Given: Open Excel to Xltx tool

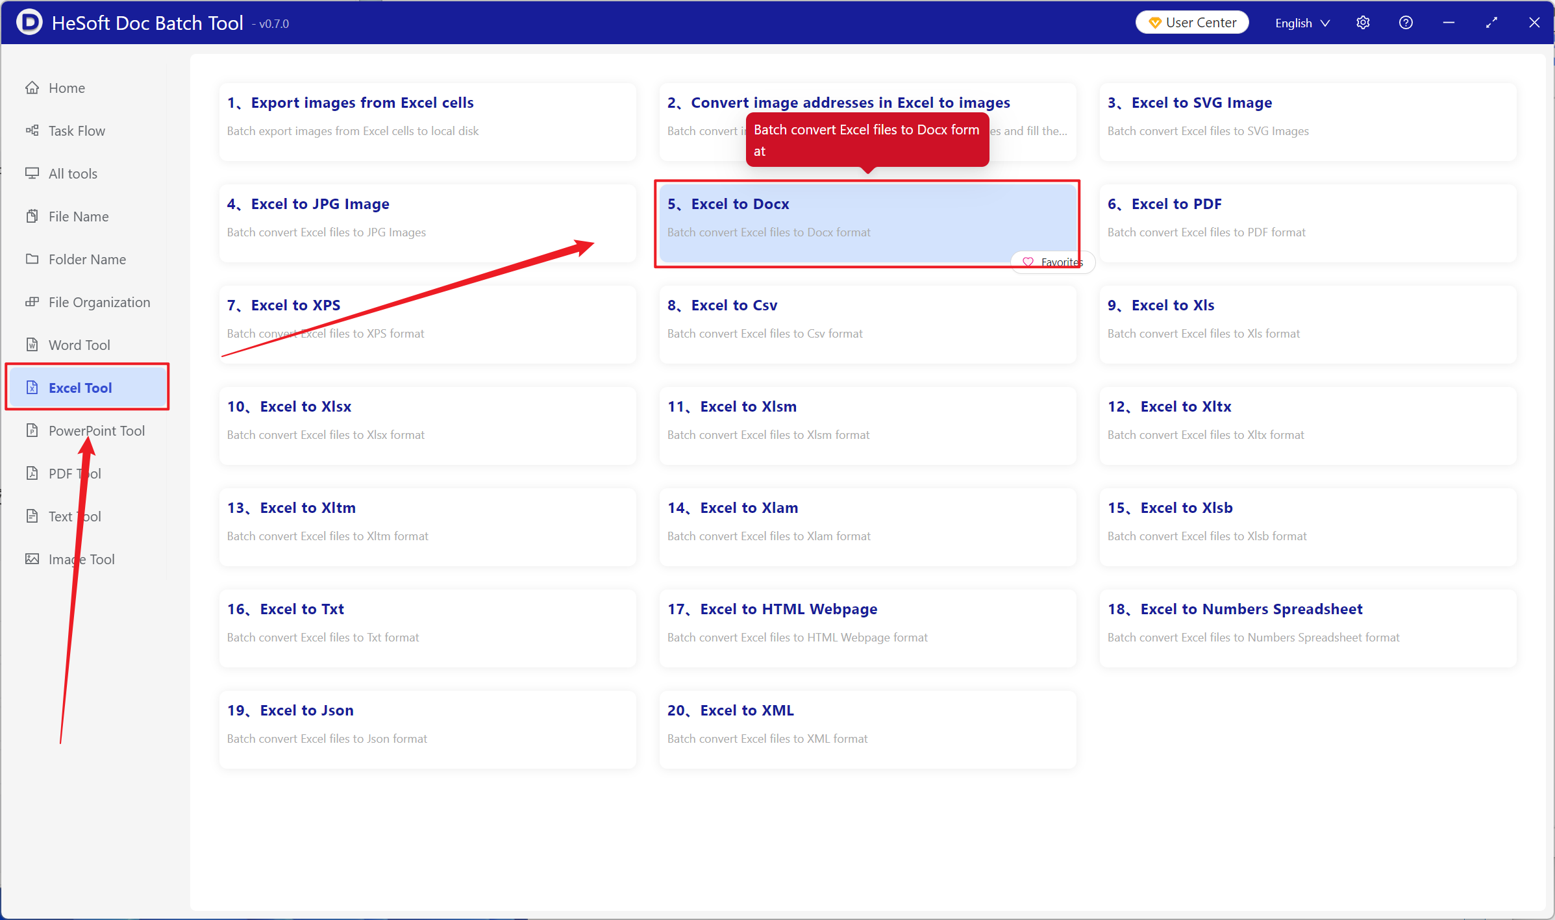Looking at the screenshot, I should [1308, 426].
